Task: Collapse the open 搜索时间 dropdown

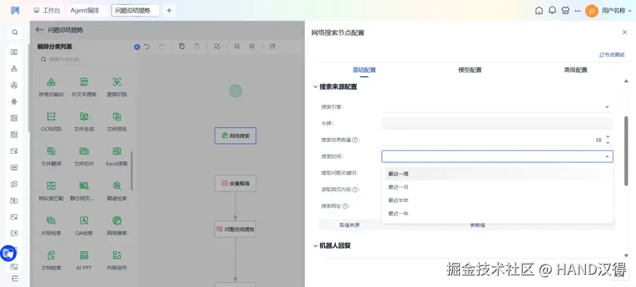Action: pyautogui.click(x=607, y=157)
